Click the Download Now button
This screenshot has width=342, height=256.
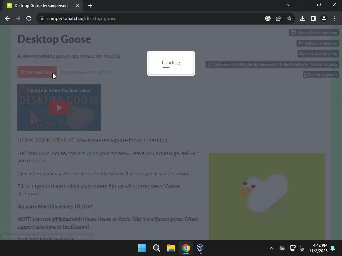click(37, 72)
